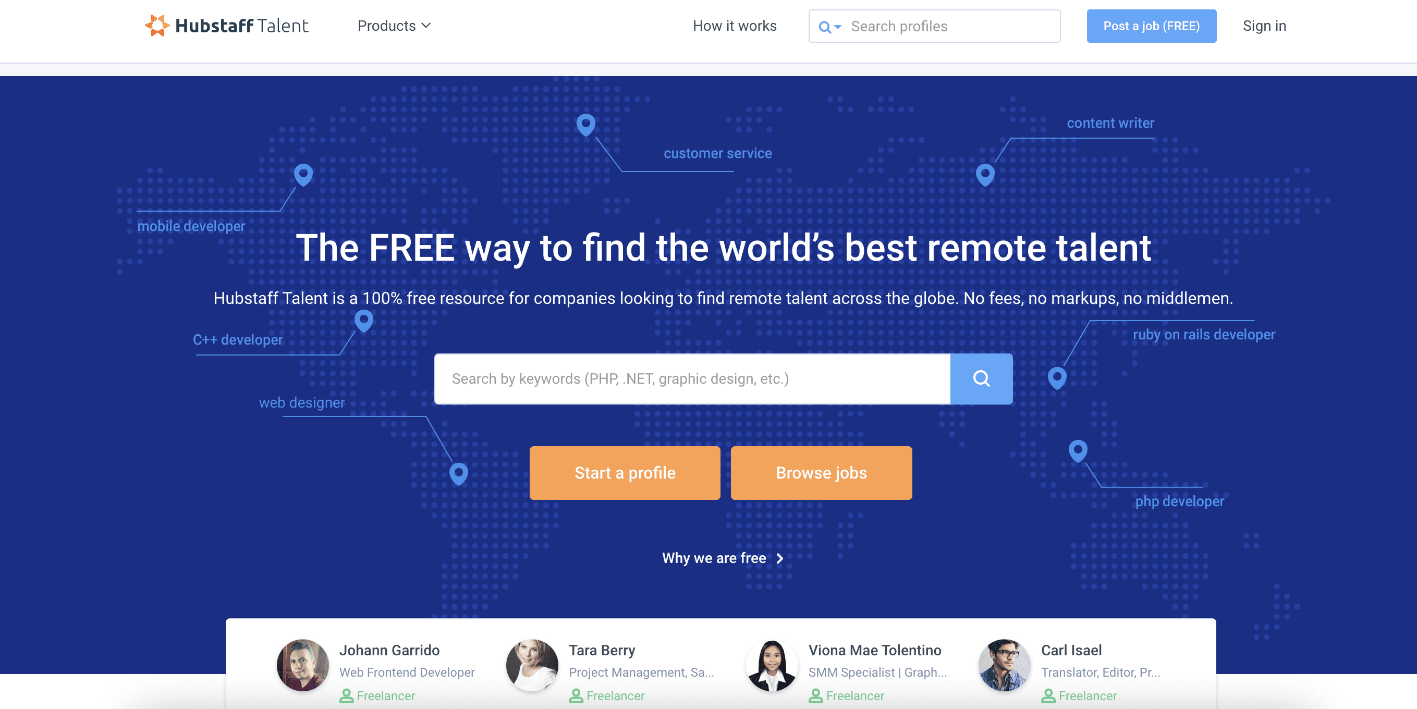1417x709 pixels.
Task: Open the Products dropdown menu
Action: coord(394,26)
